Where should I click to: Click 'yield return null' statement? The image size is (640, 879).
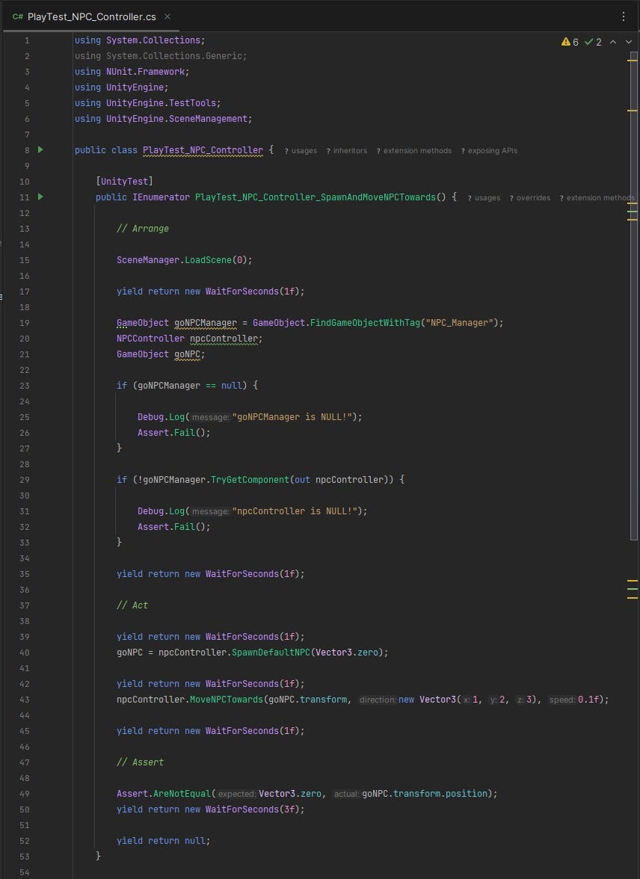pyautogui.click(x=163, y=841)
